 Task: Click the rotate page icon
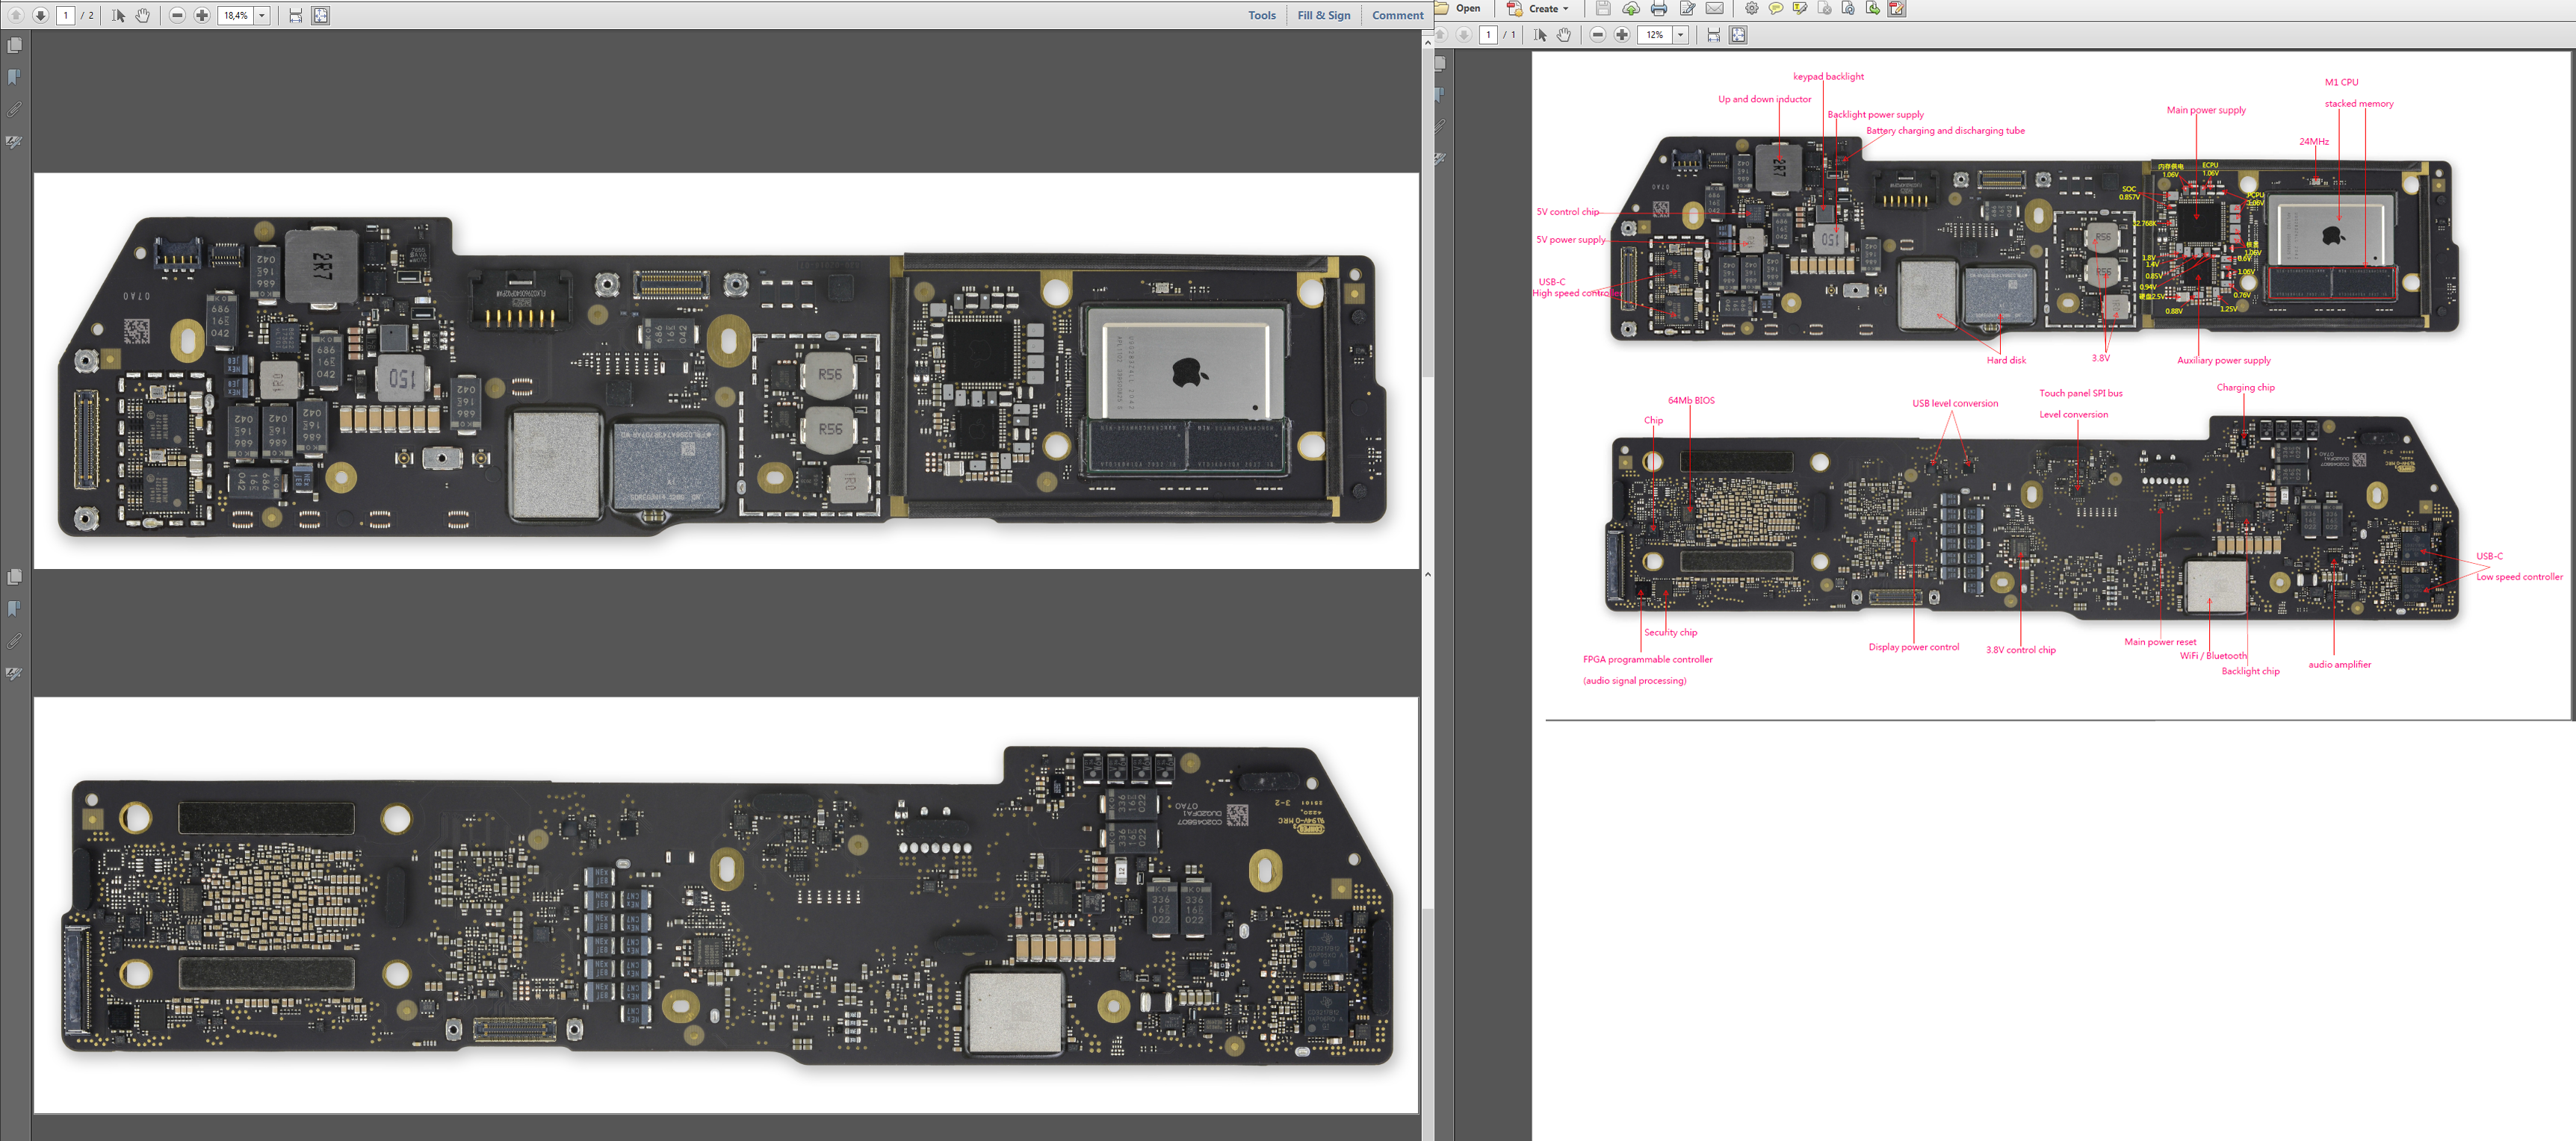tap(1848, 8)
